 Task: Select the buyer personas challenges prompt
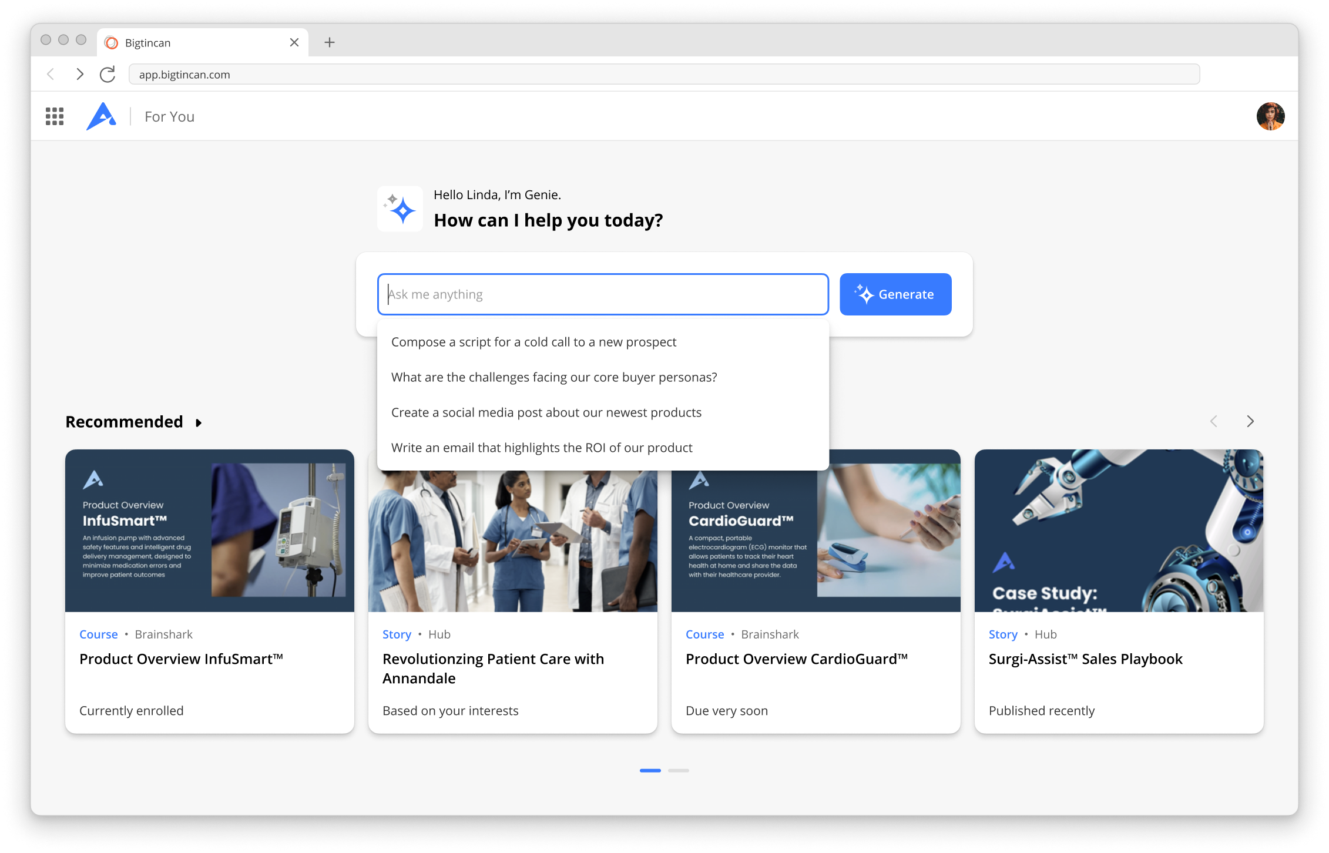tap(554, 377)
